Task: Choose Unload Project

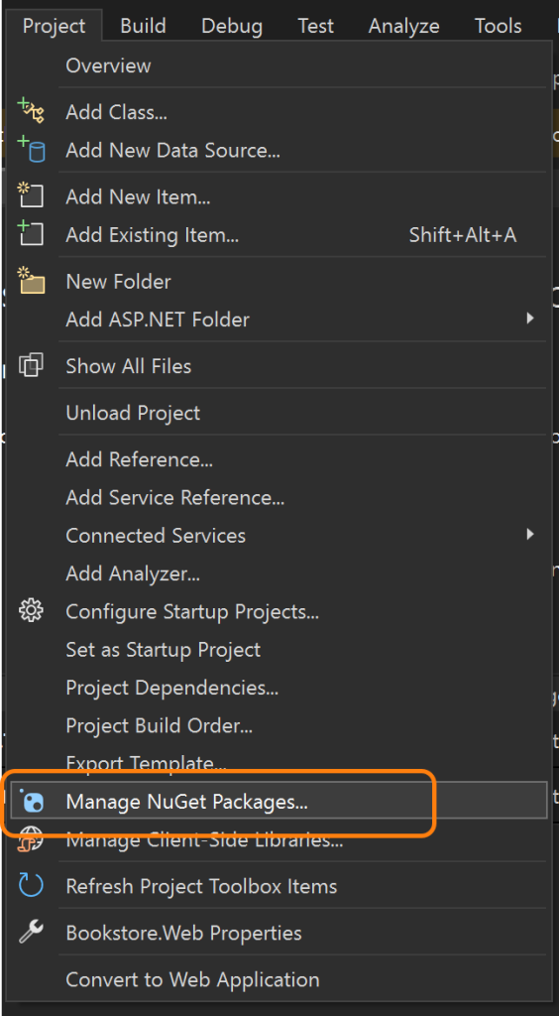Action: point(279,413)
